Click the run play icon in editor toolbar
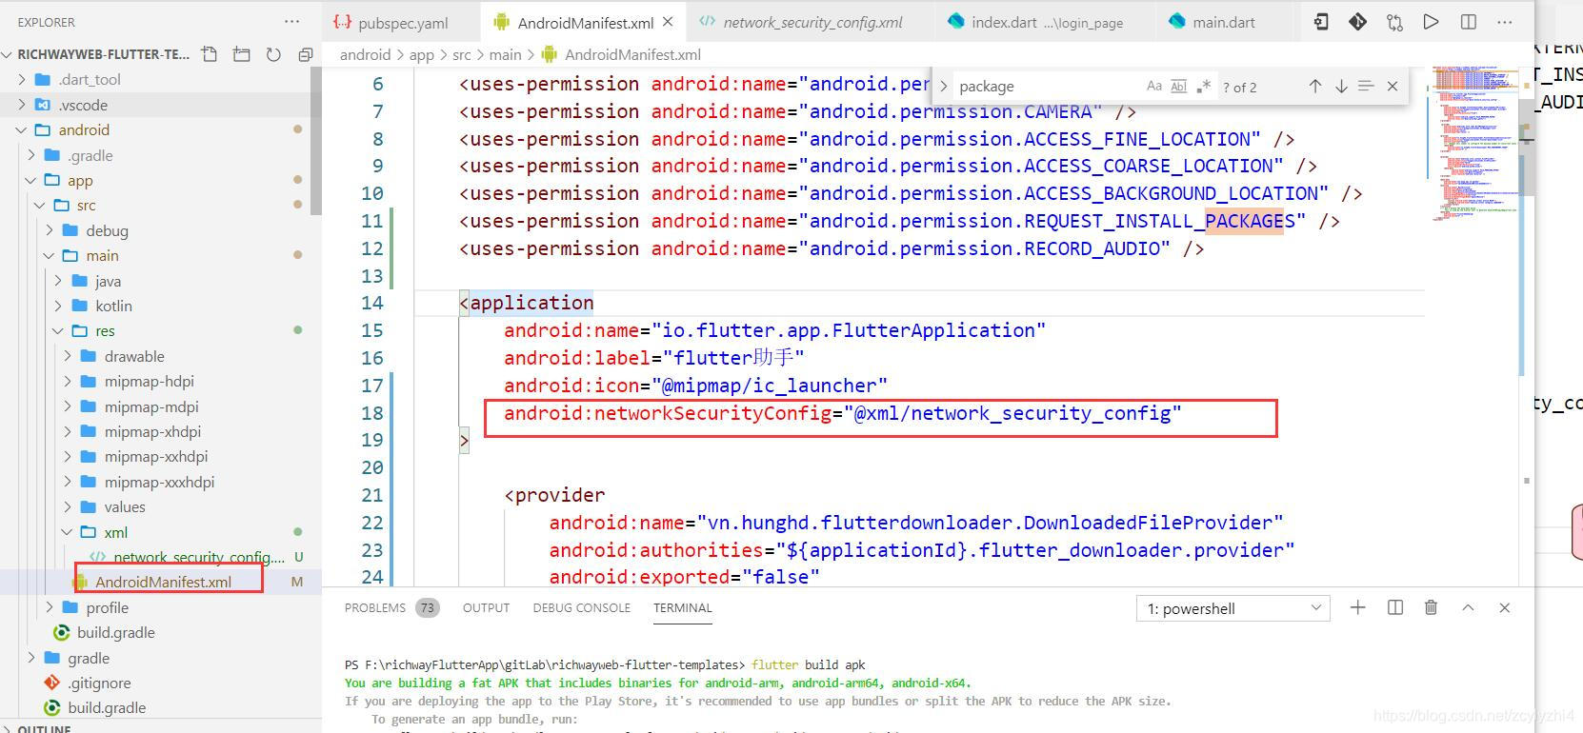Viewport: 1583px width, 733px height. (1431, 22)
